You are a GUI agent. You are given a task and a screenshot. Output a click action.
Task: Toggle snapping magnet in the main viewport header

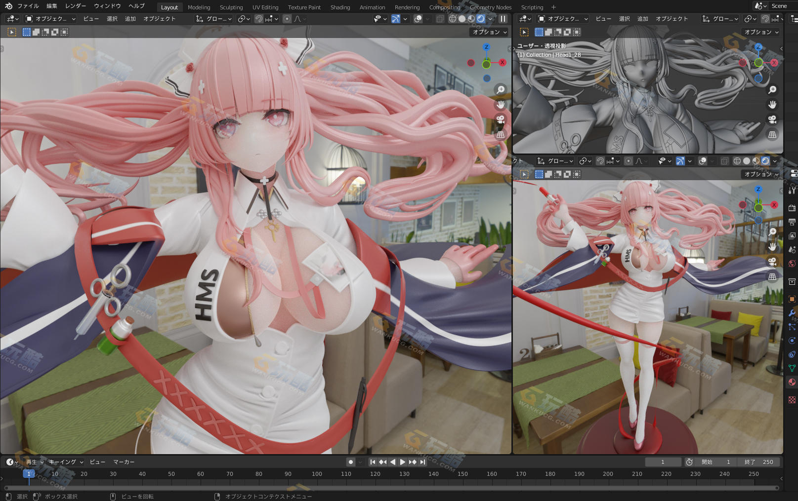tap(259, 19)
